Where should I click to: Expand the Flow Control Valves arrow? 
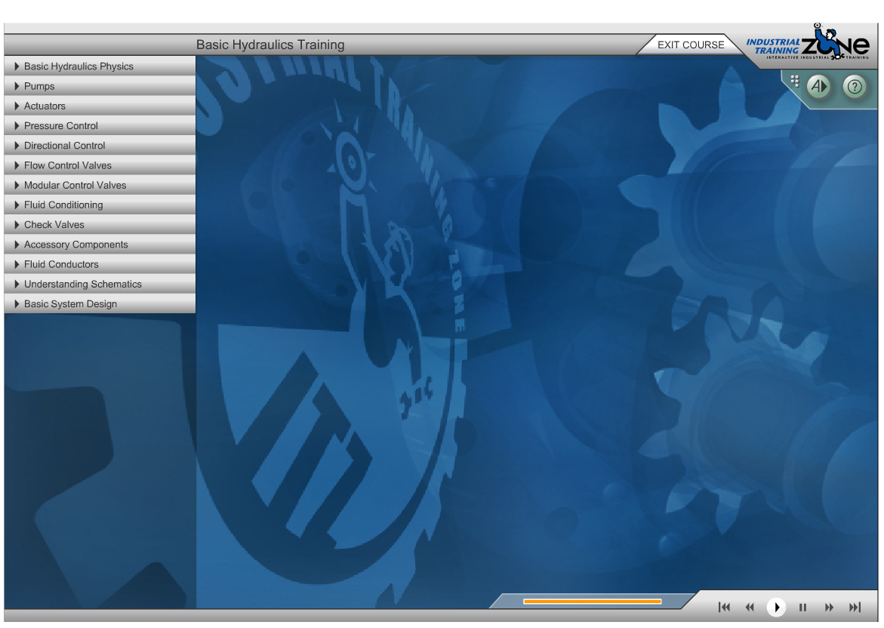click(17, 165)
